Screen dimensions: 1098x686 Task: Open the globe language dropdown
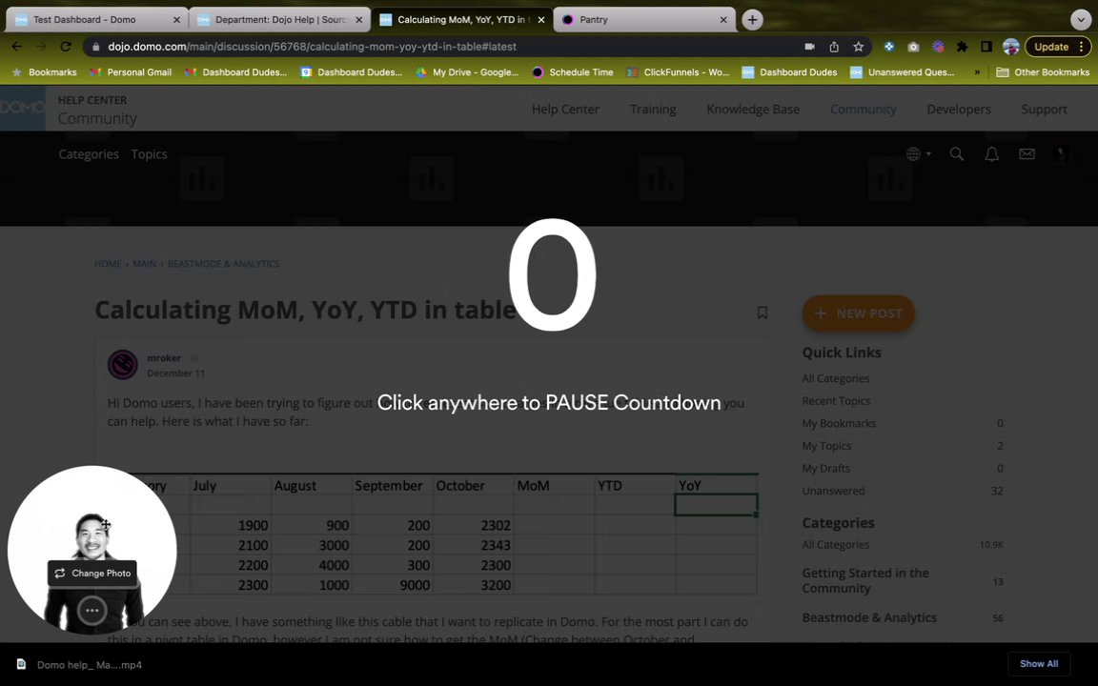[x=918, y=154]
